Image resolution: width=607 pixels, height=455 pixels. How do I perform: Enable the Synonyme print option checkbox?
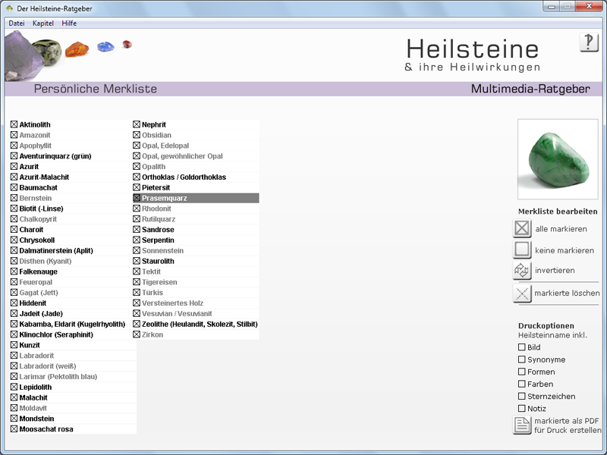point(521,359)
